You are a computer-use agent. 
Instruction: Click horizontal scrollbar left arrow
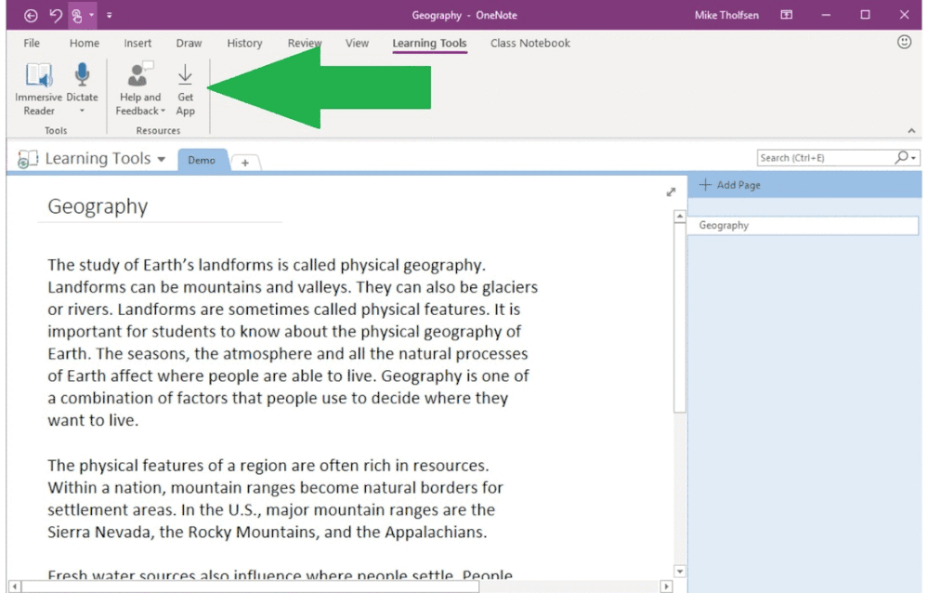click(15, 586)
